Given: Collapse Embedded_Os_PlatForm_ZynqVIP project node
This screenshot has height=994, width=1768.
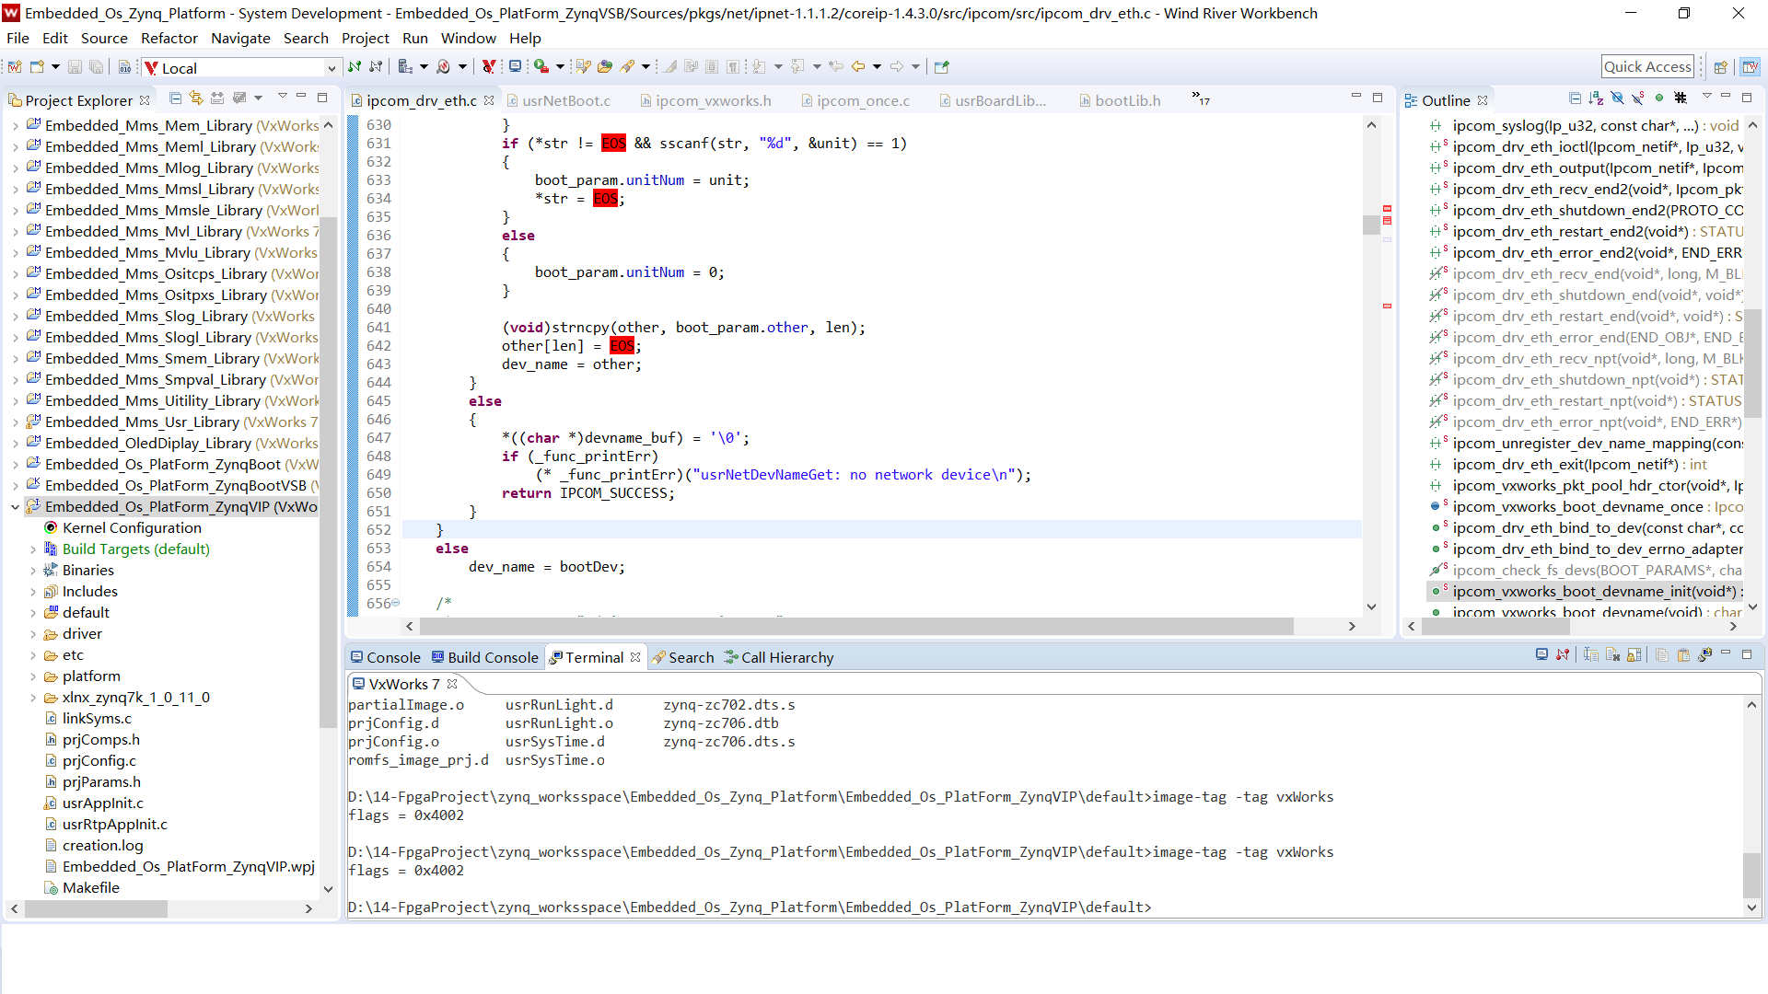Looking at the screenshot, I should (15, 507).
